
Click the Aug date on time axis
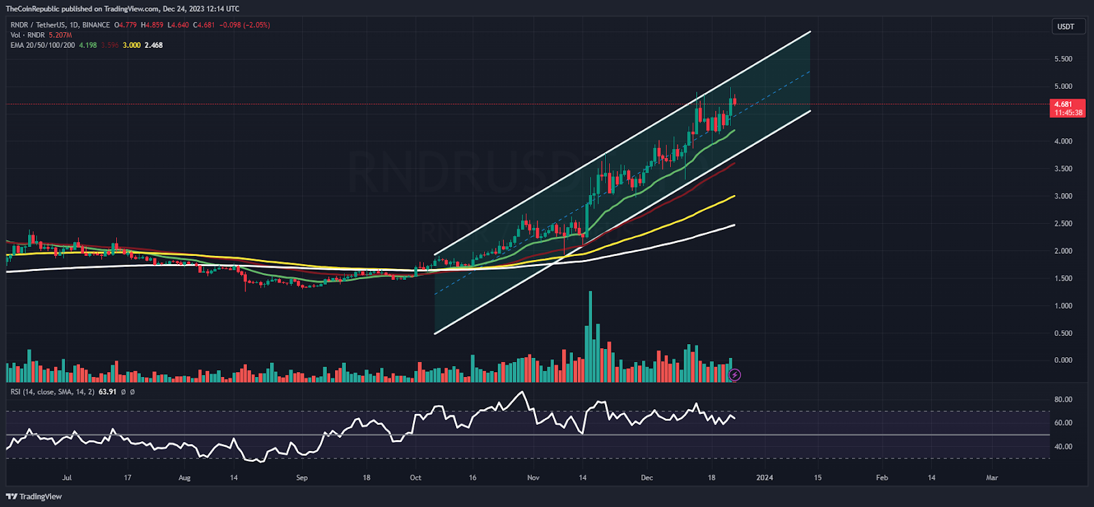click(x=185, y=478)
